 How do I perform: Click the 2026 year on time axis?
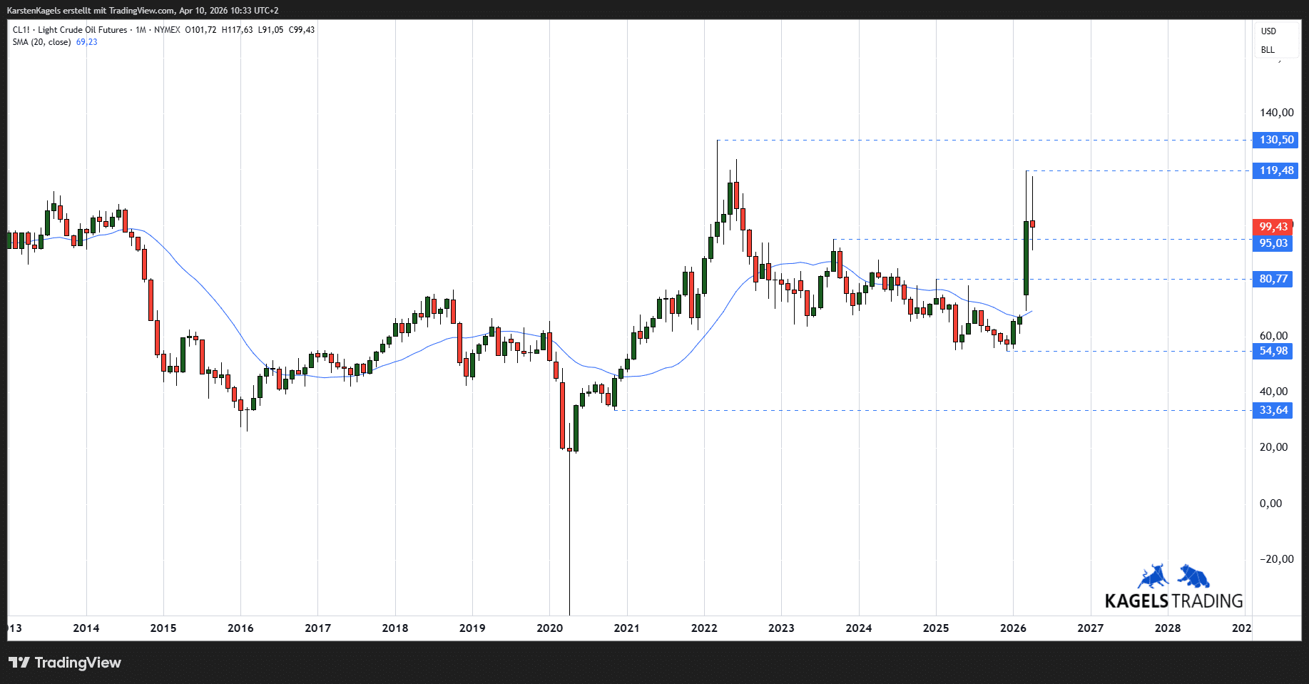pyautogui.click(x=1013, y=628)
